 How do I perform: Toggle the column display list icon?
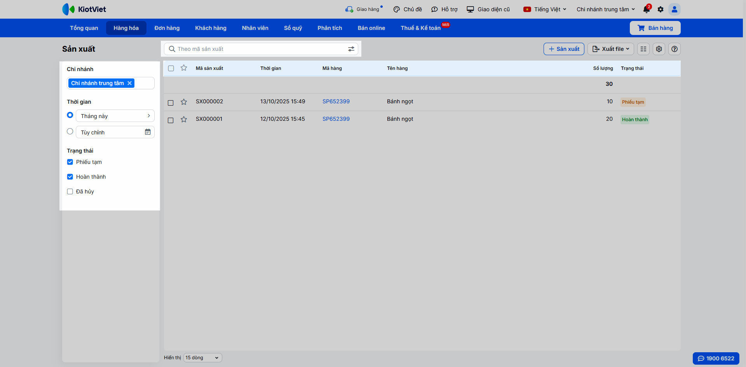click(x=643, y=49)
